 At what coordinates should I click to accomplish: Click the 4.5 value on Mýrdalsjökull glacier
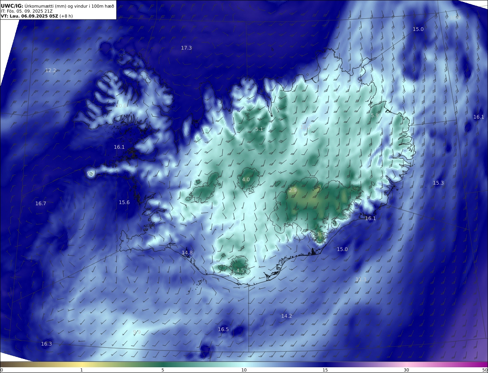pos(240,270)
